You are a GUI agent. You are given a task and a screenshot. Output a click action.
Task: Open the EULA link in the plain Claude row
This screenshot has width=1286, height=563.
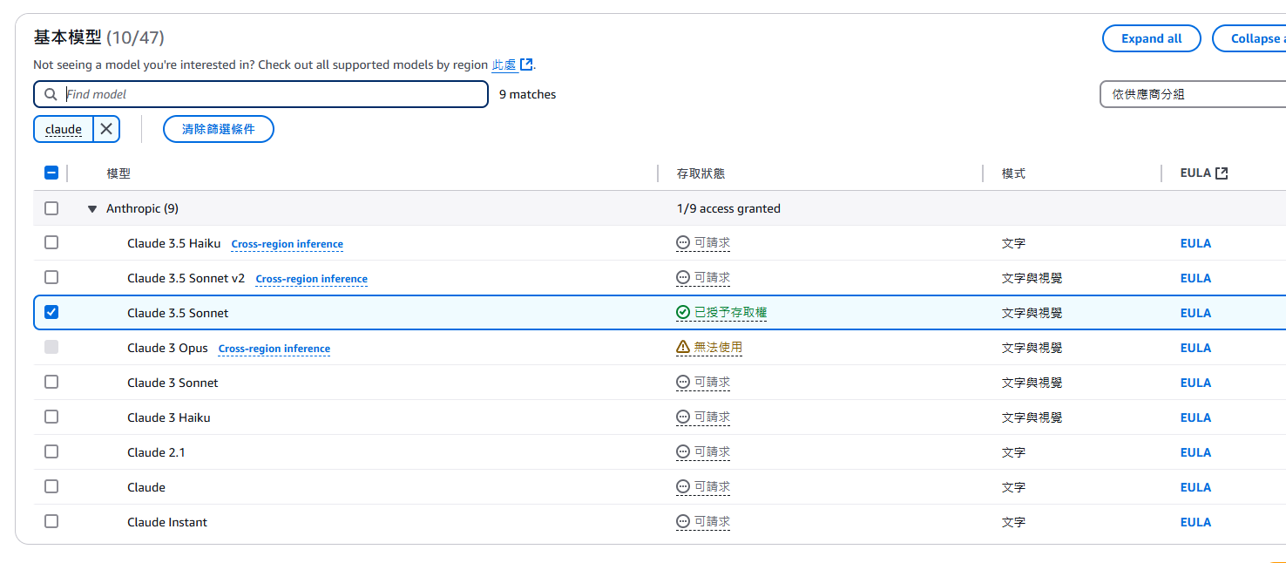1195,487
